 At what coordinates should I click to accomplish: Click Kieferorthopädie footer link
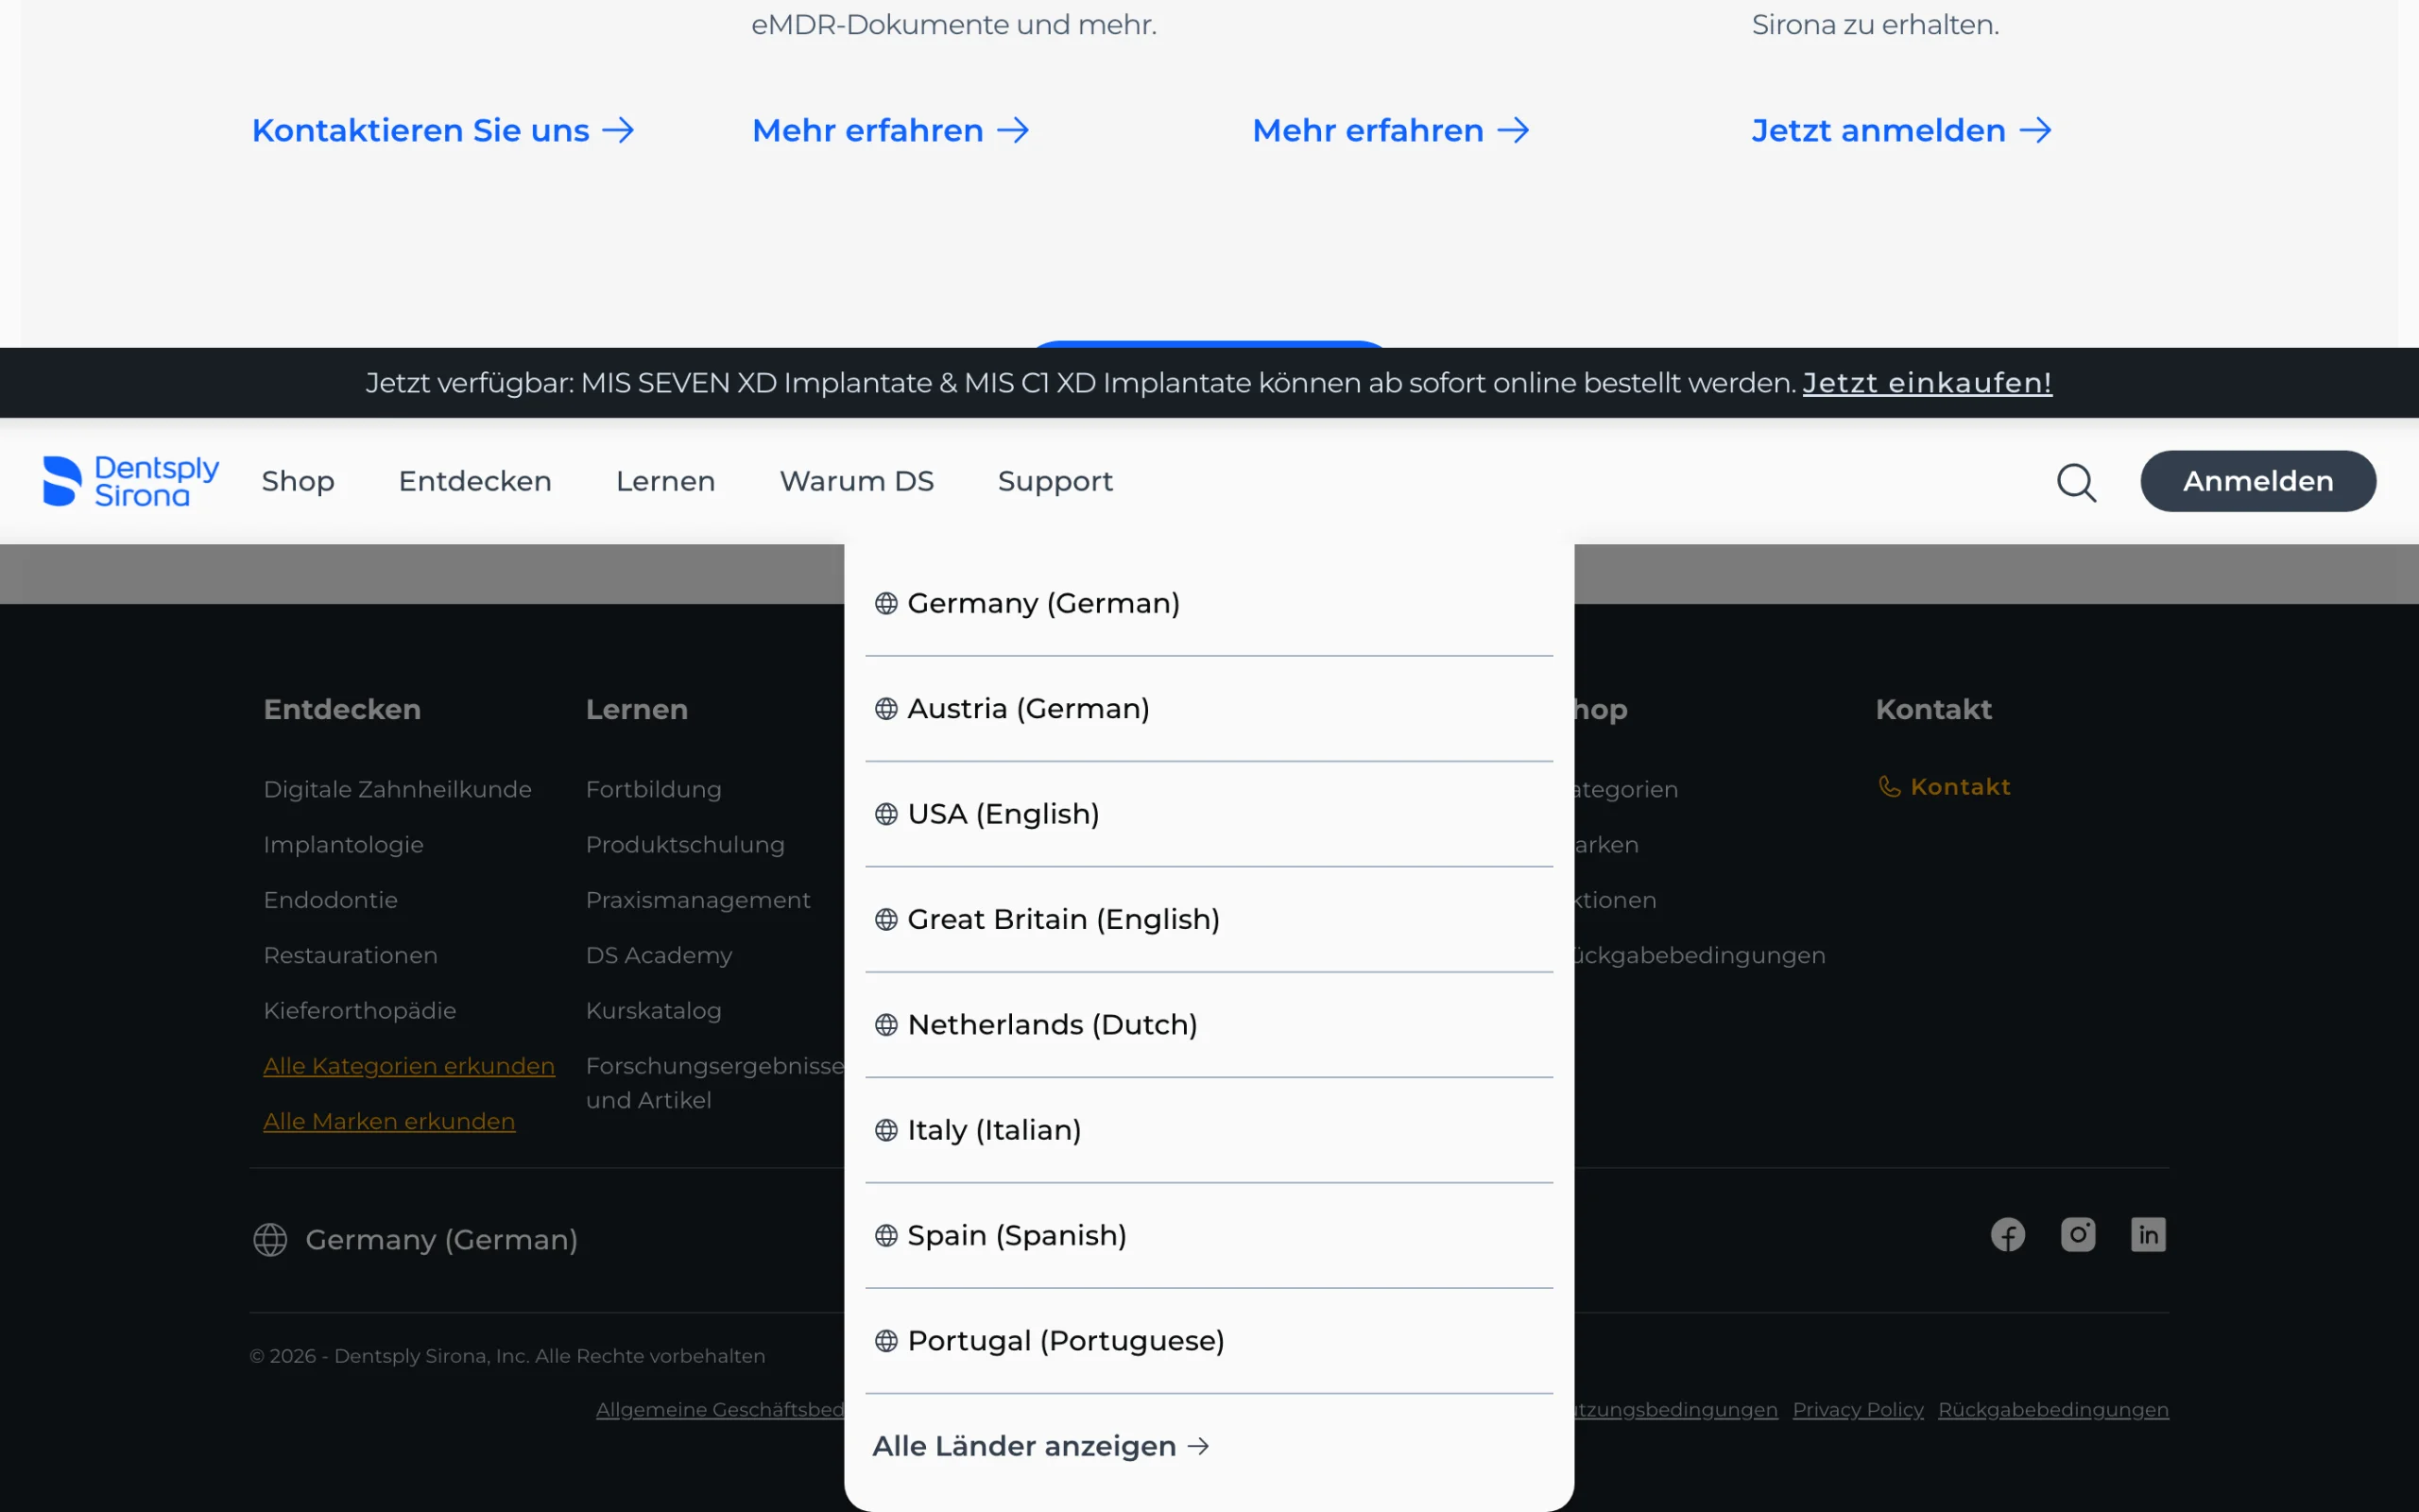360,1011
